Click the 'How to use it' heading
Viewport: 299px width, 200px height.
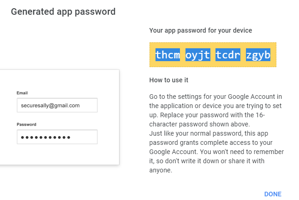coord(168,80)
